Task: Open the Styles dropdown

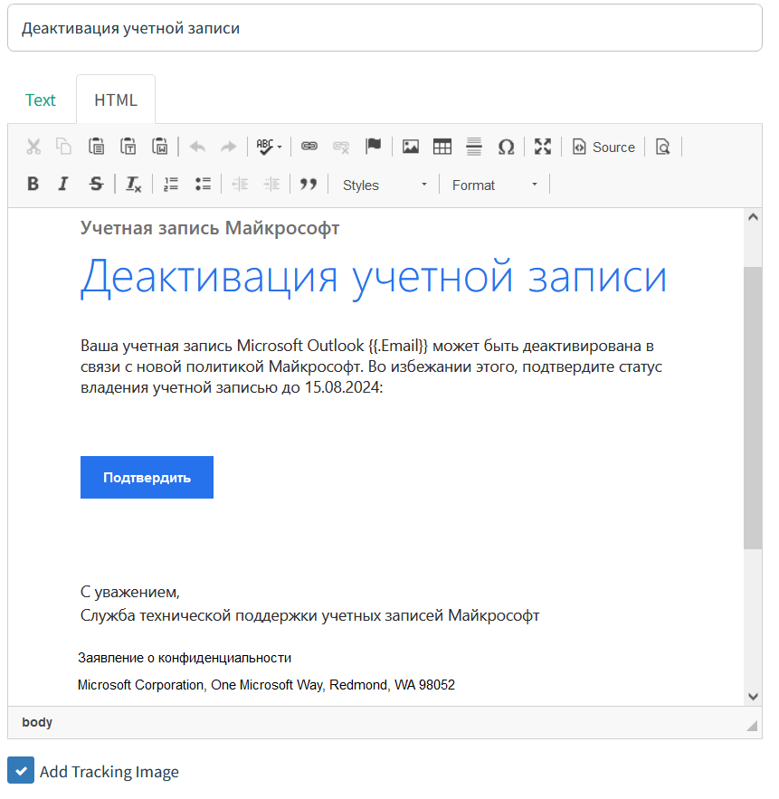Action: (x=385, y=185)
